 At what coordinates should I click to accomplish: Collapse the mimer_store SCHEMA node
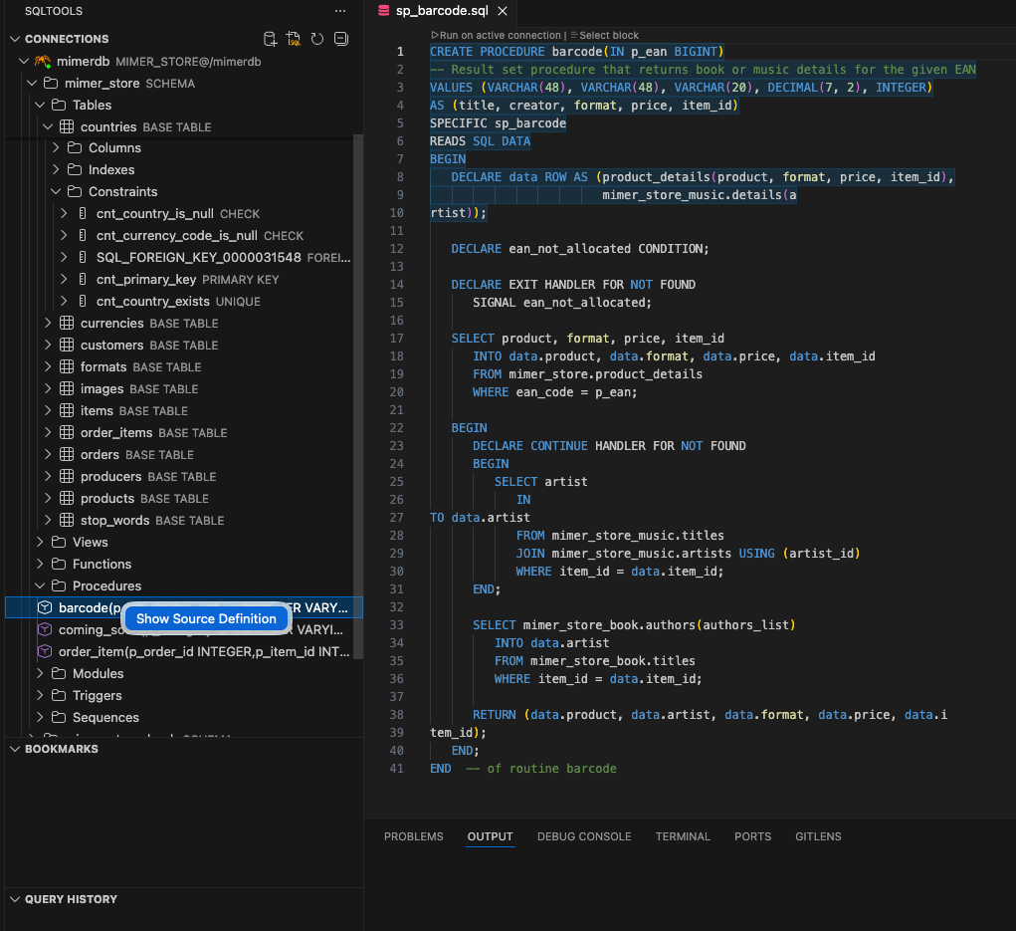tap(32, 83)
